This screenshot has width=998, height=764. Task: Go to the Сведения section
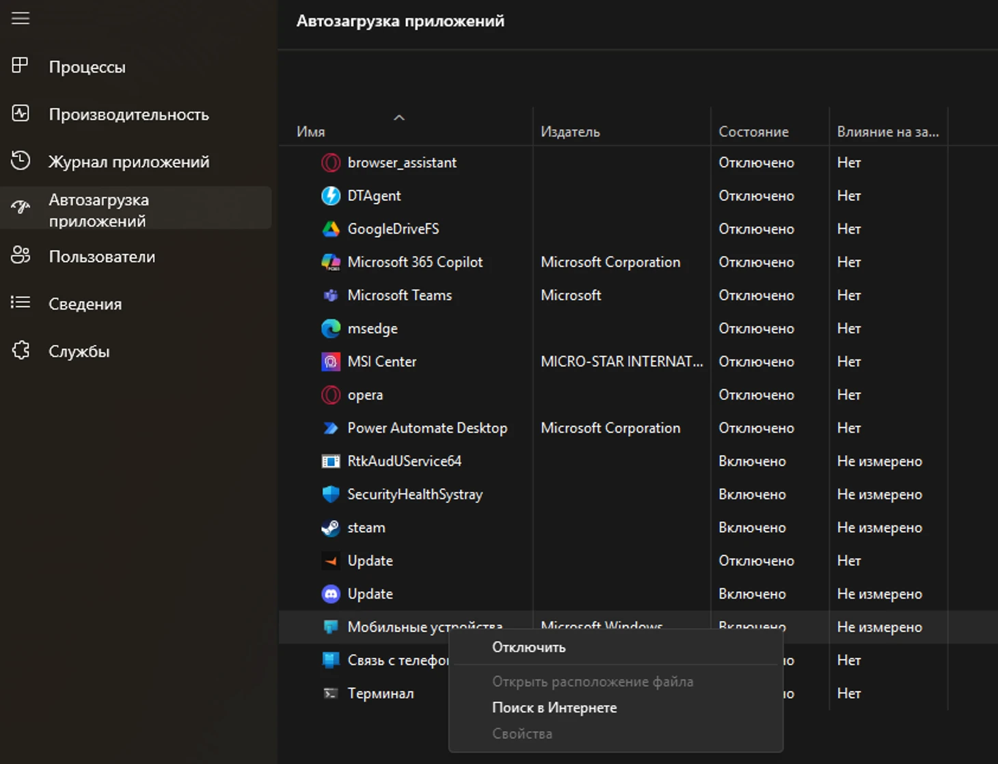coord(85,304)
